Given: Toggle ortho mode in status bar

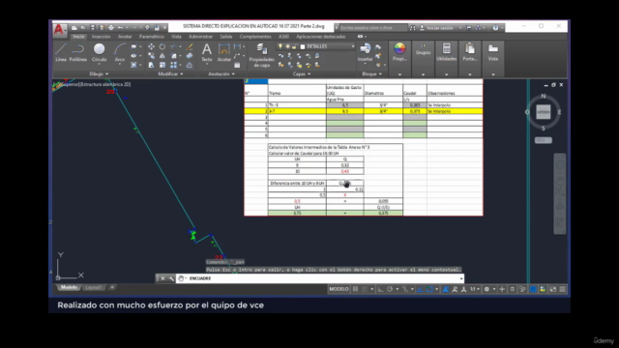Looking at the screenshot, I should 380,289.
